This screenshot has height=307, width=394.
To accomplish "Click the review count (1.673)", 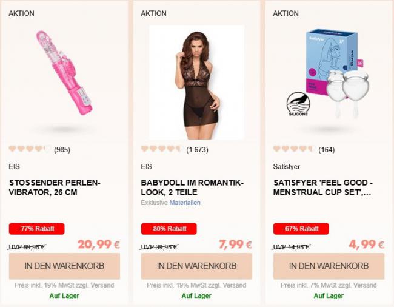I will click(197, 150).
